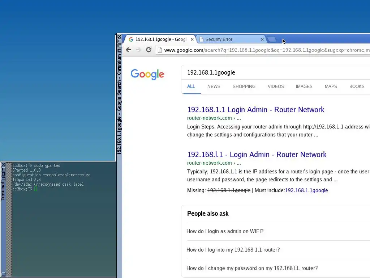Screen dimensions: 370x278
Task: Click the Chromium address bar URL
Action: tap(267, 50)
